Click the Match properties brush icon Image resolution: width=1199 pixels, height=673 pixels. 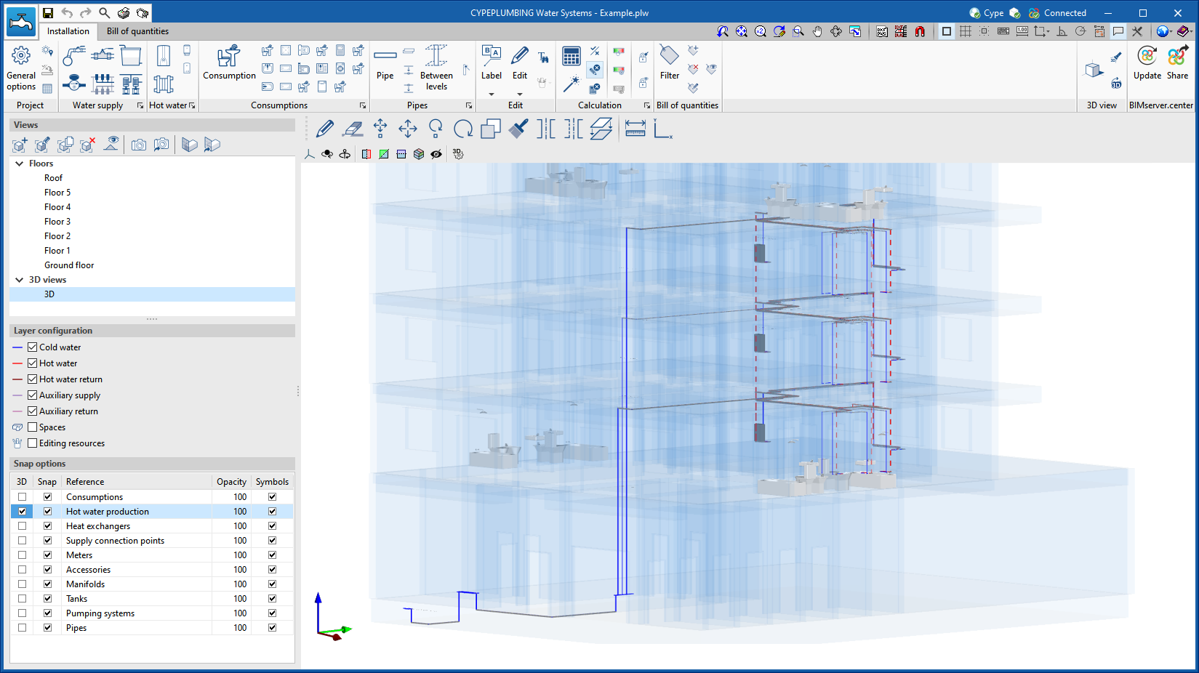coord(518,129)
